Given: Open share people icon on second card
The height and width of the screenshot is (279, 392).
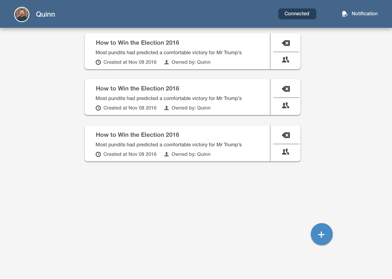Looking at the screenshot, I should (x=286, y=105).
